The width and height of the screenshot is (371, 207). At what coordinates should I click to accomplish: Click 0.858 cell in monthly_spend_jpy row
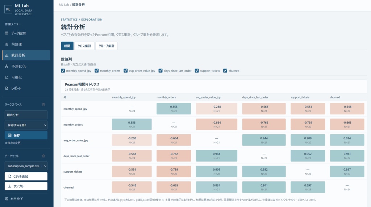point(174,109)
